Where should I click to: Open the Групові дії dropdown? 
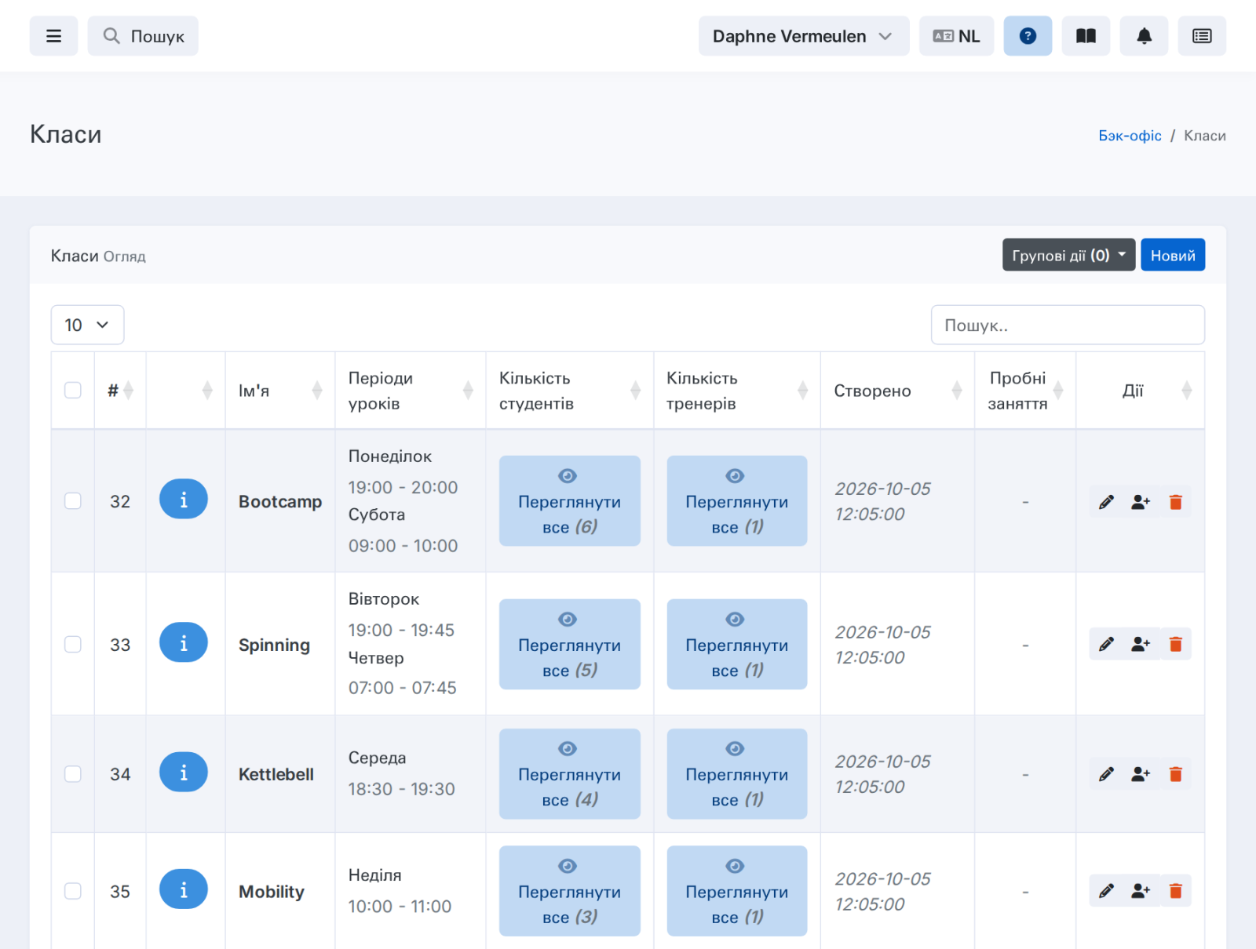[1068, 255]
